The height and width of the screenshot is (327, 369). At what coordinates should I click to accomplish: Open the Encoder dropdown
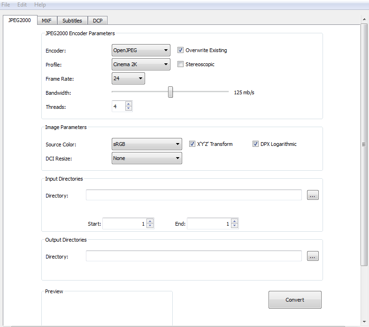[x=141, y=50]
